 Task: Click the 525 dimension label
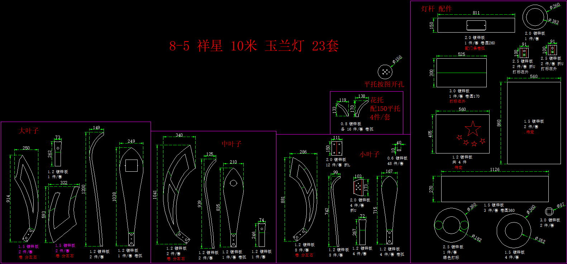[461, 54]
